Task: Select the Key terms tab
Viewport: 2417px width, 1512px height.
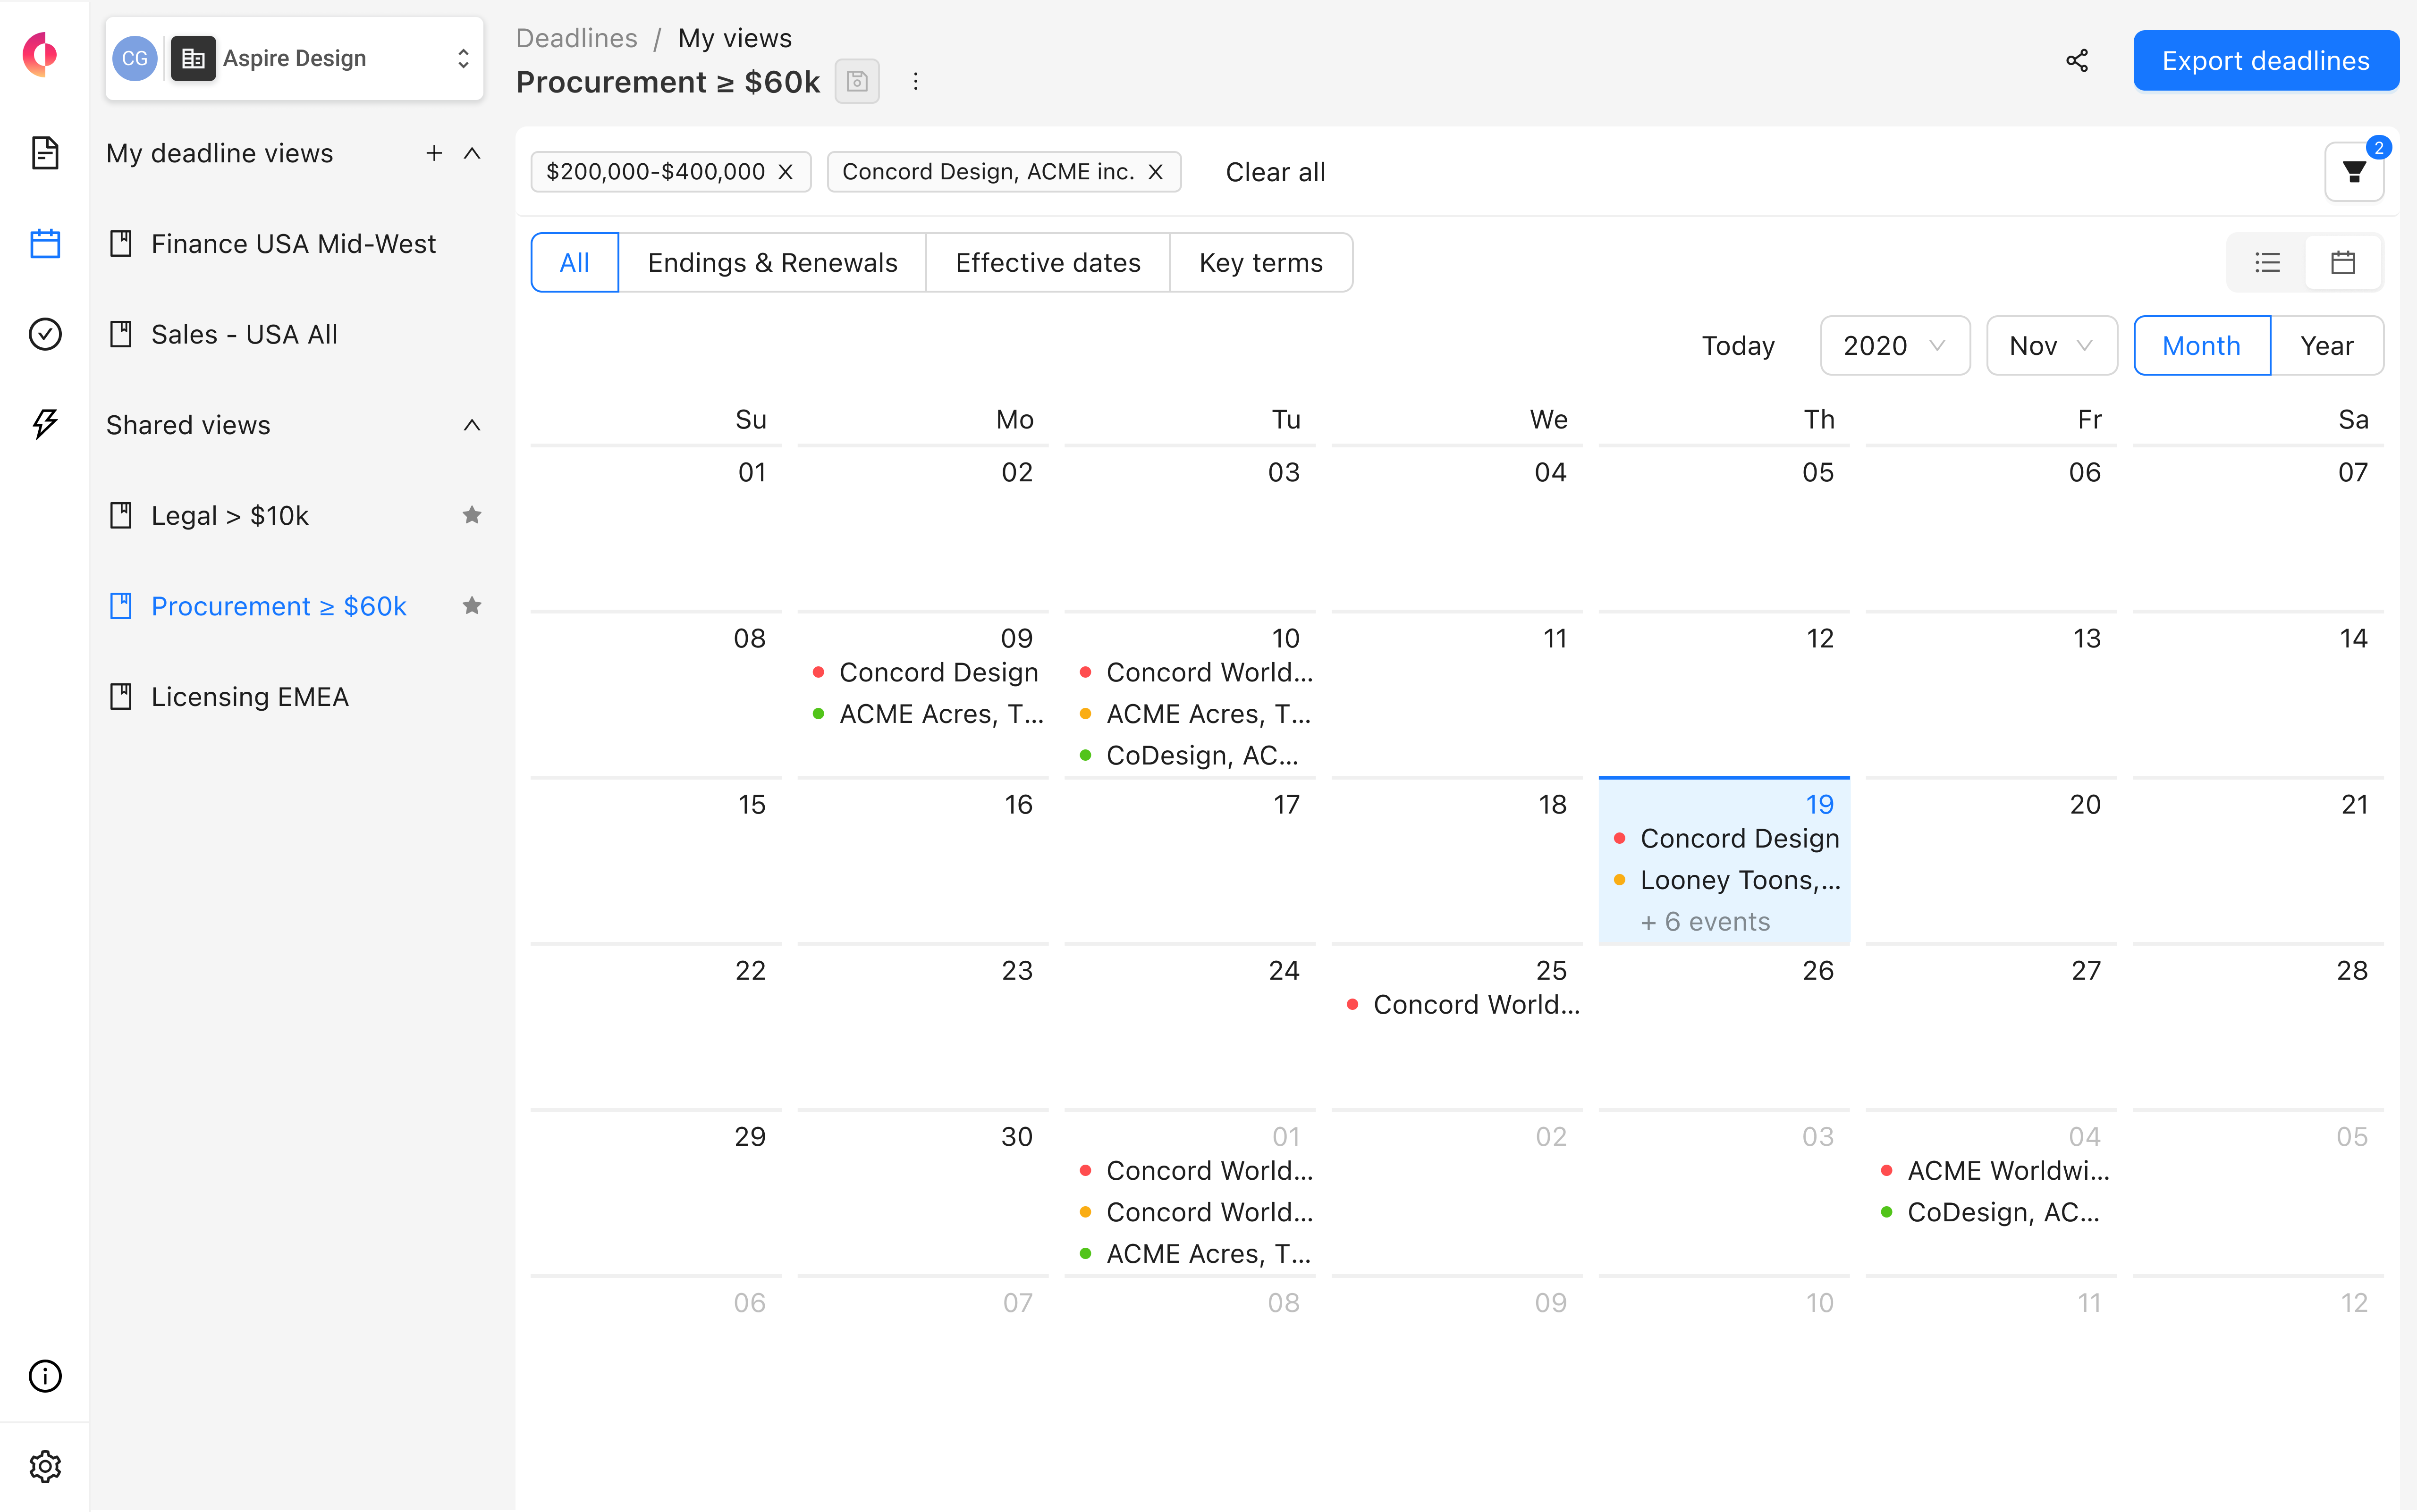Action: click(1260, 262)
